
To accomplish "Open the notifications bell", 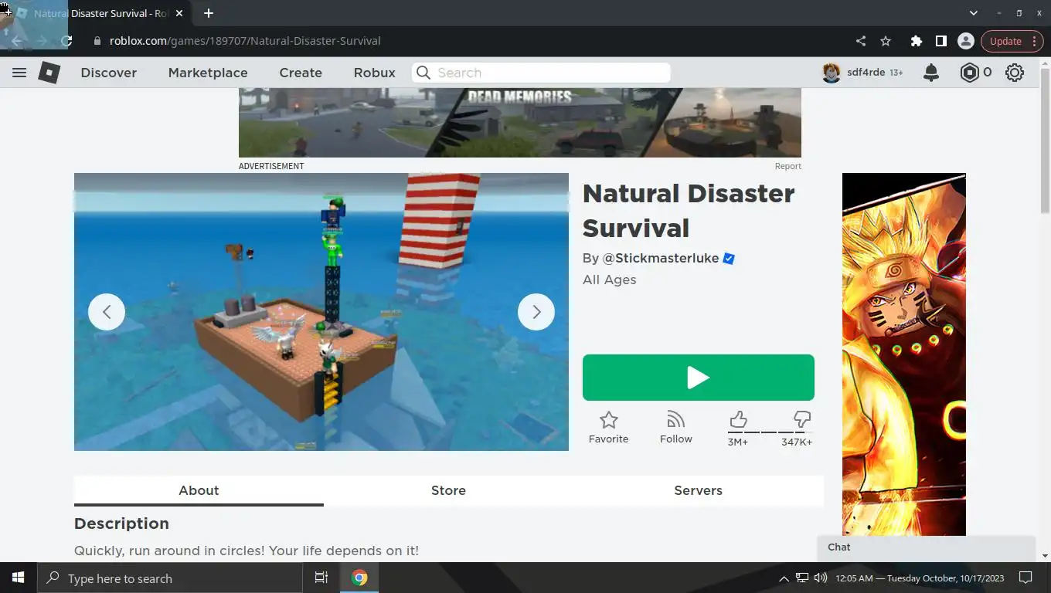I will click(x=931, y=73).
